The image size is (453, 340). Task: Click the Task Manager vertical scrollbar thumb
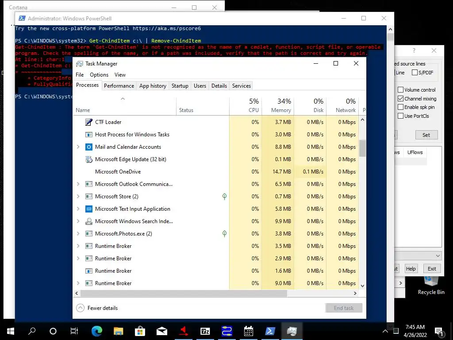[363, 148]
